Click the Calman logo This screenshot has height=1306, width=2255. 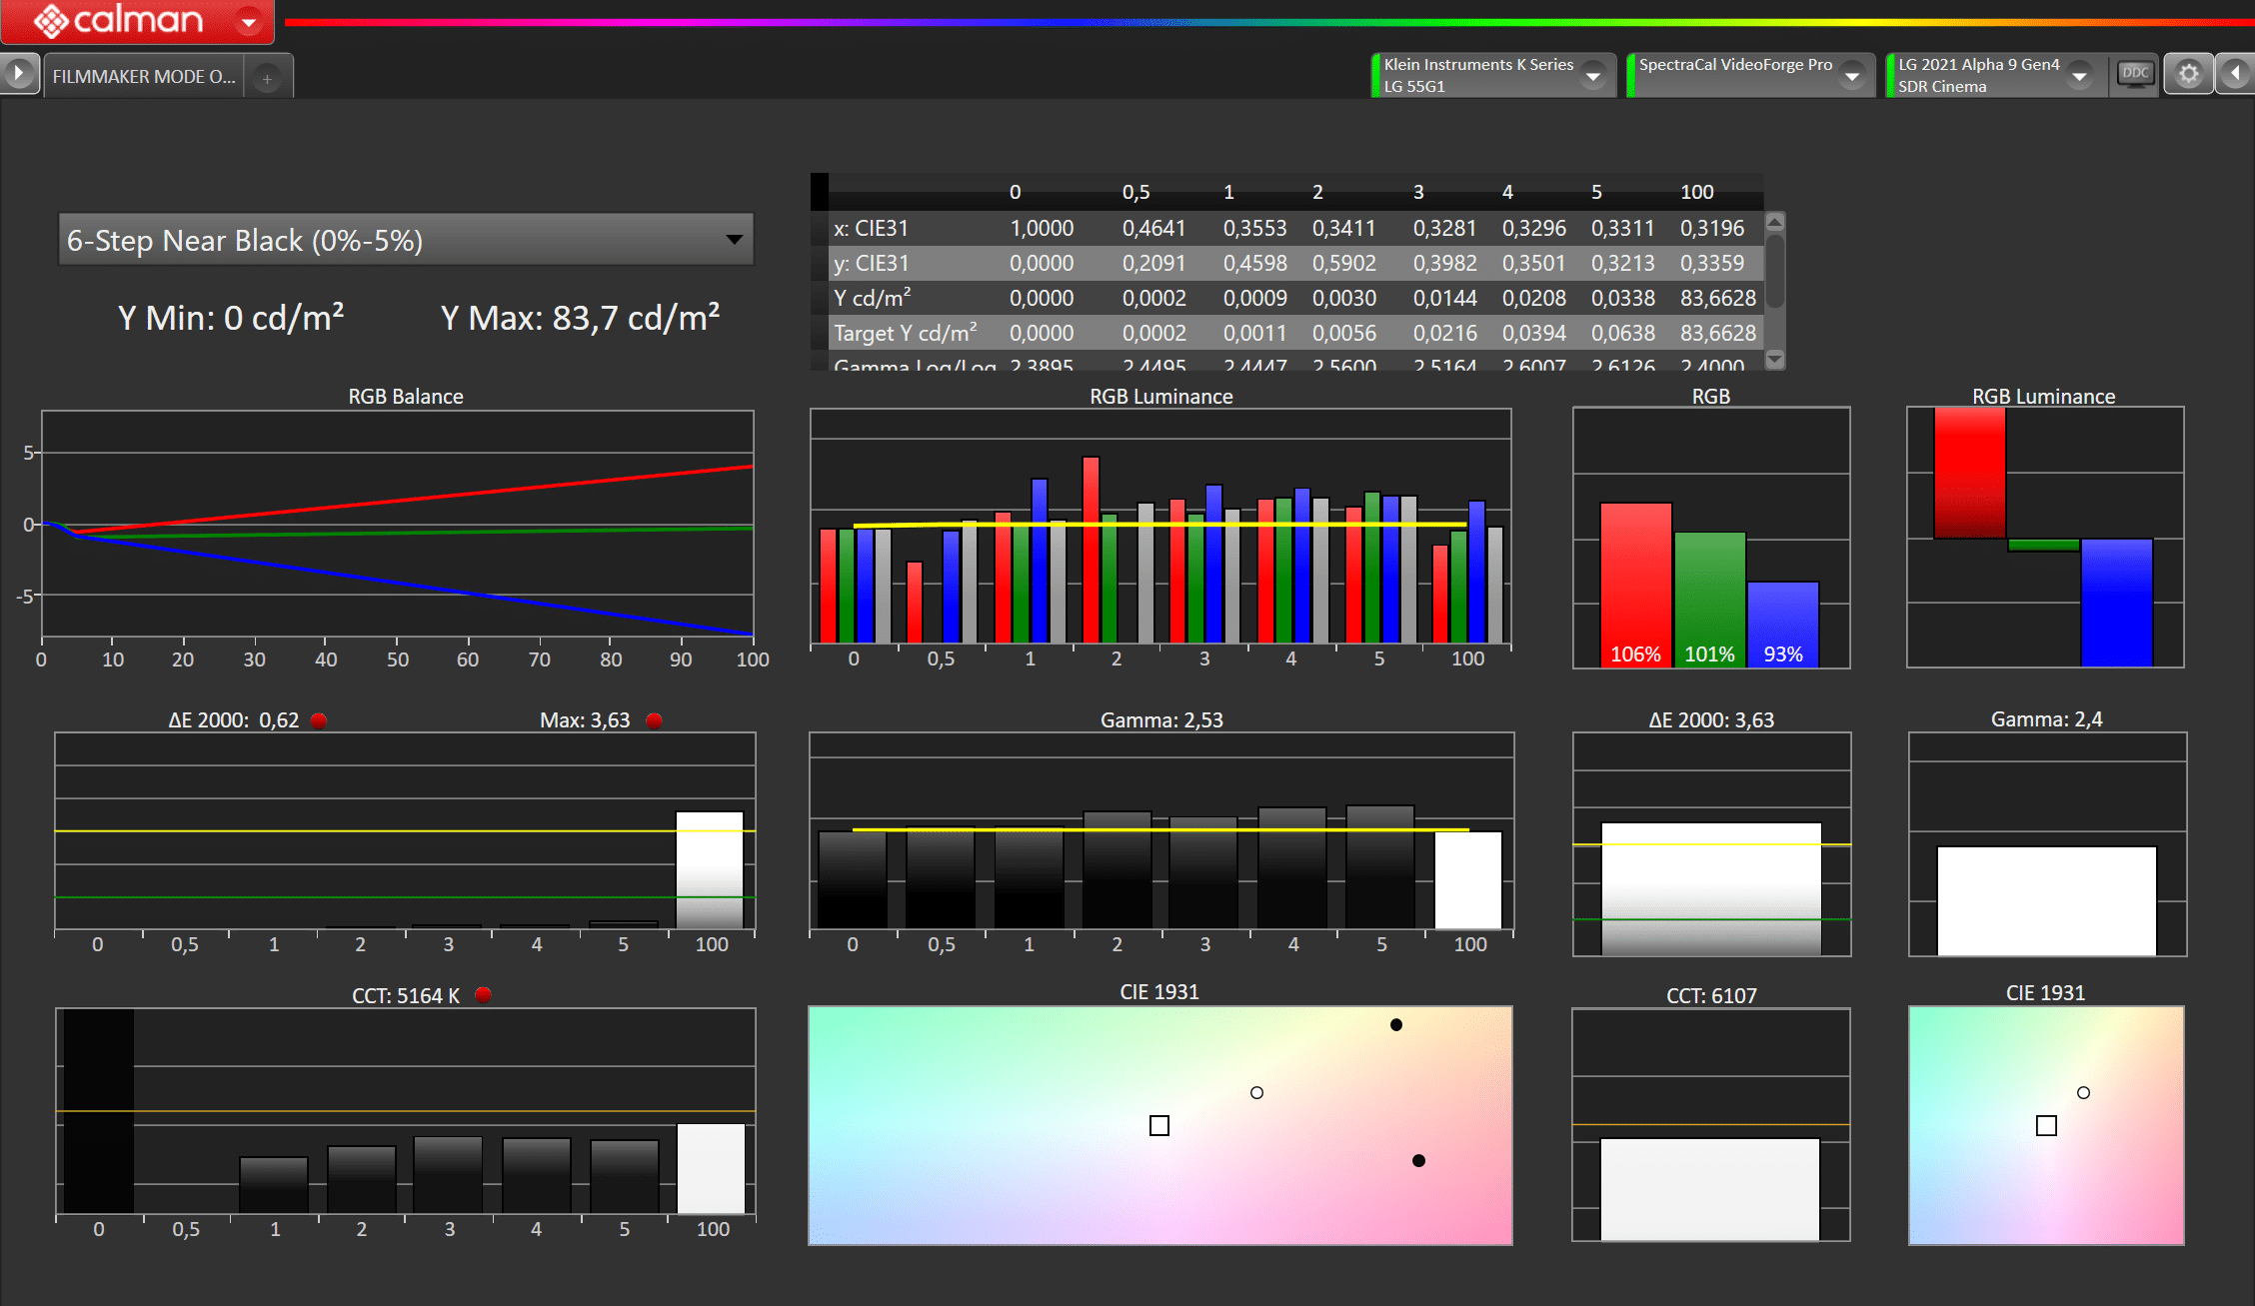(x=118, y=20)
